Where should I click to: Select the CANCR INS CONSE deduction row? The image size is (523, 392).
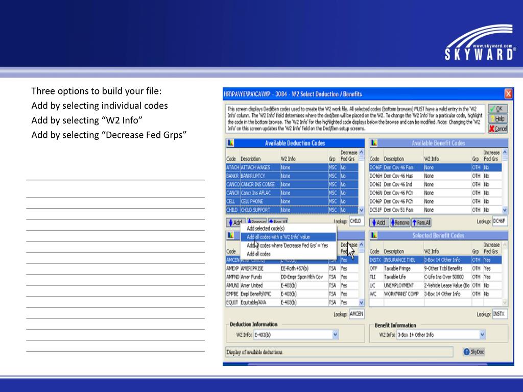tap(292, 184)
